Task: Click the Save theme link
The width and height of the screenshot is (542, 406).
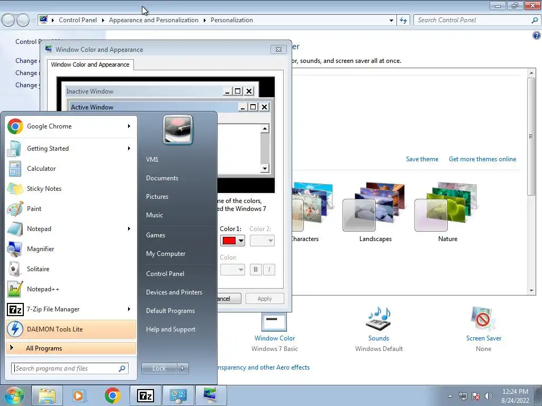Action: 422,159
